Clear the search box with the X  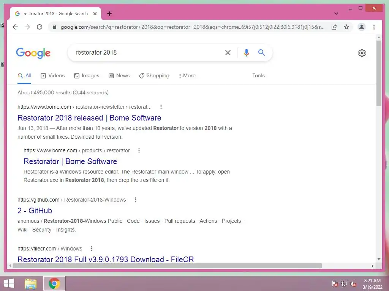pos(228,52)
